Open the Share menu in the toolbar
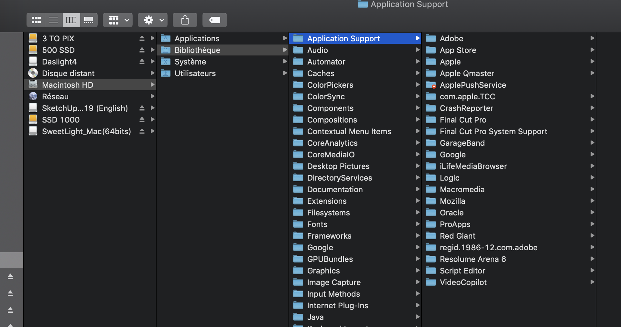 [x=185, y=20]
